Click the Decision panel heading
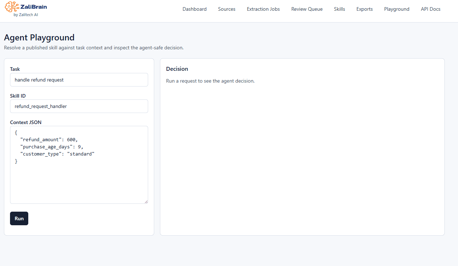The height and width of the screenshot is (266, 458). pyautogui.click(x=177, y=69)
